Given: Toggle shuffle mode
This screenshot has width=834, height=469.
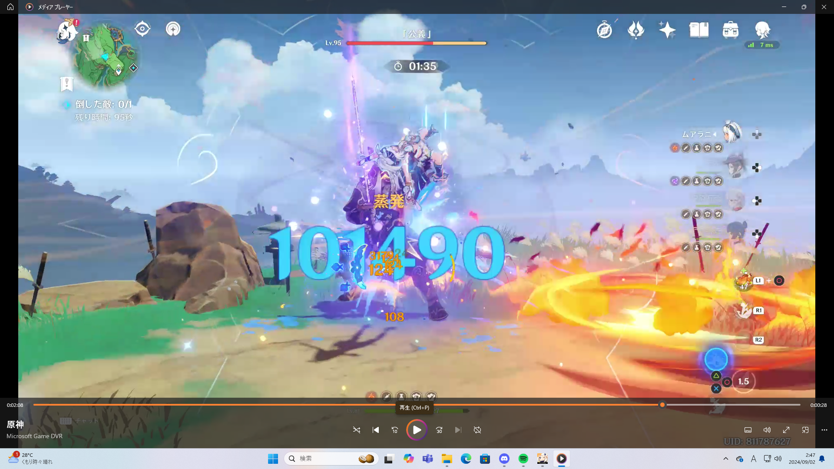Looking at the screenshot, I should point(356,430).
